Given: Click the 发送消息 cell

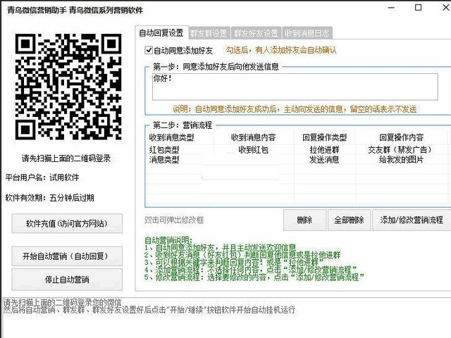Looking at the screenshot, I should [324, 160].
